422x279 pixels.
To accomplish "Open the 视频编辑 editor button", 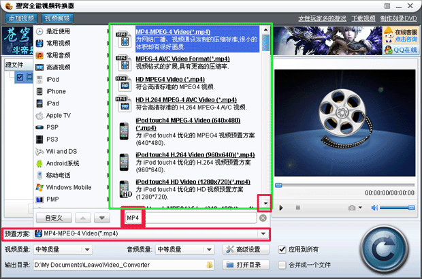I will point(57,18).
